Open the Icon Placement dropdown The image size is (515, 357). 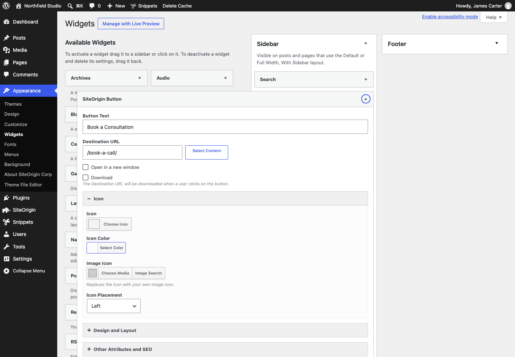[114, 306]
